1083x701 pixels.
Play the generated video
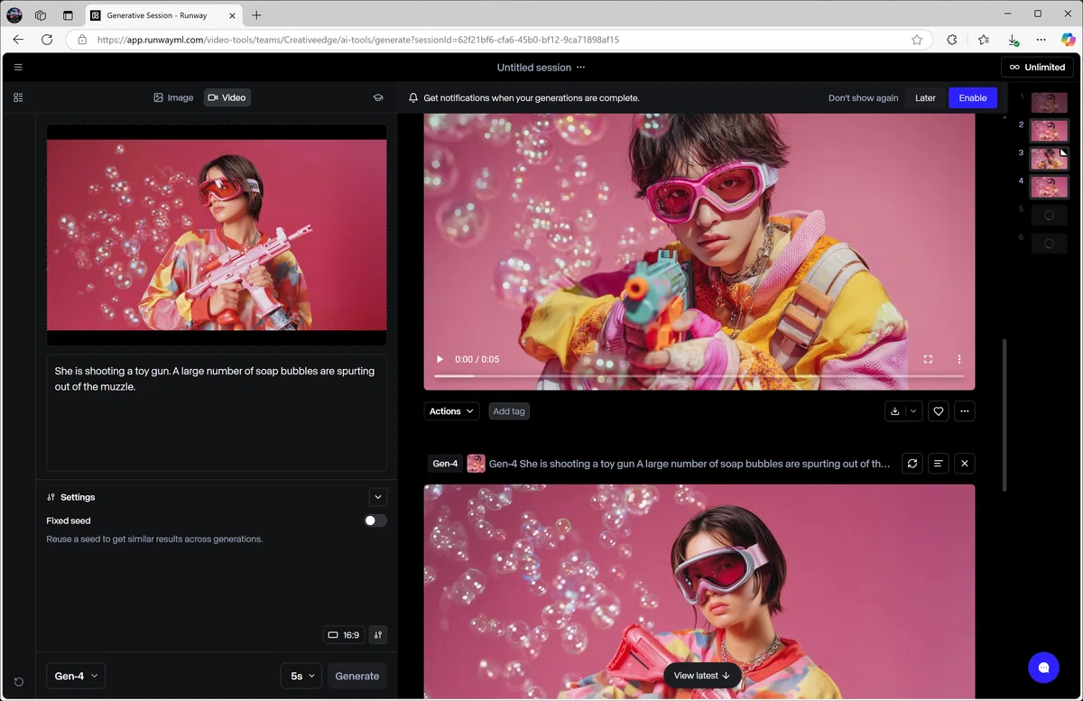[x=440, y=359]
